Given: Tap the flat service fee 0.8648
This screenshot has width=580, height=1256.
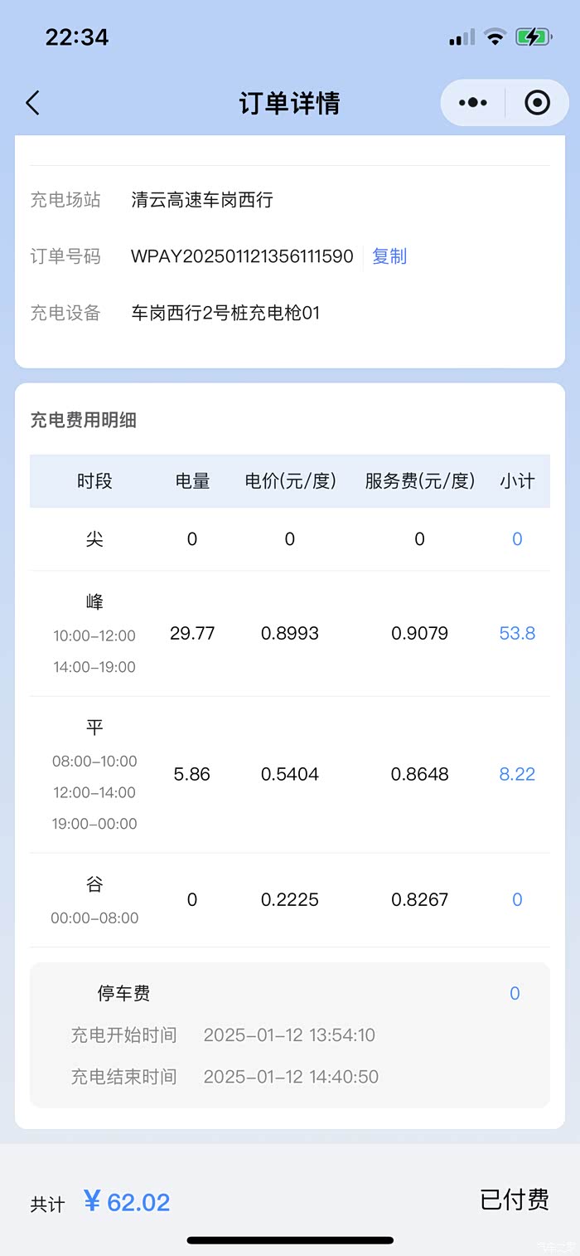Looking at the screenshot, I should tap(420, 775).
